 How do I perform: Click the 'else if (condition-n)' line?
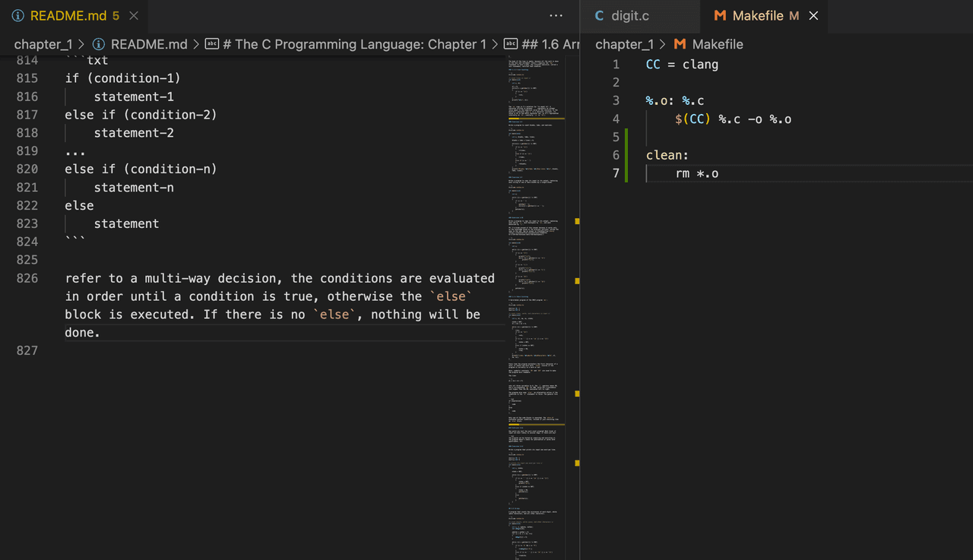[x=141, y=169]
